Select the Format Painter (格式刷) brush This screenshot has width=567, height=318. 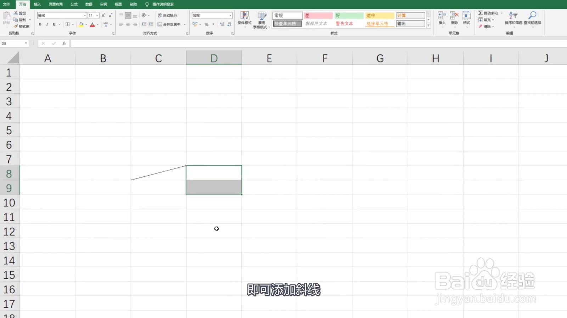[16, 26]
